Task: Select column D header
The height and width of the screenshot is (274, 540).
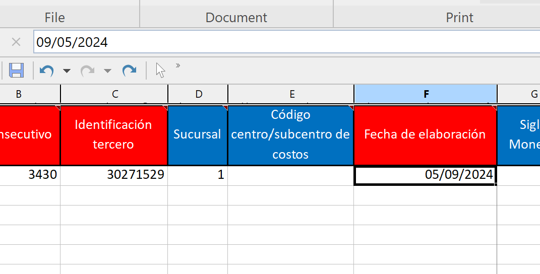Action: (x=198, y=94)
